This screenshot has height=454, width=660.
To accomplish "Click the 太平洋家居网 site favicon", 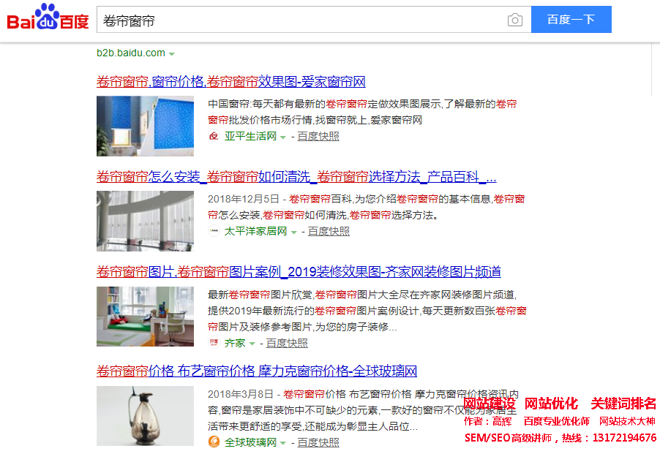I will 214,231.
